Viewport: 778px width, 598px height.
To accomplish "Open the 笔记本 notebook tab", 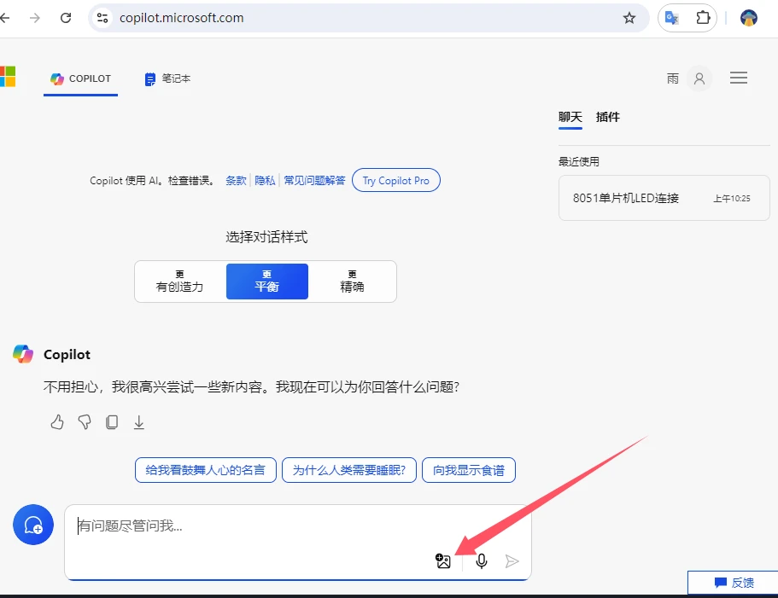I will coord(167,78).
